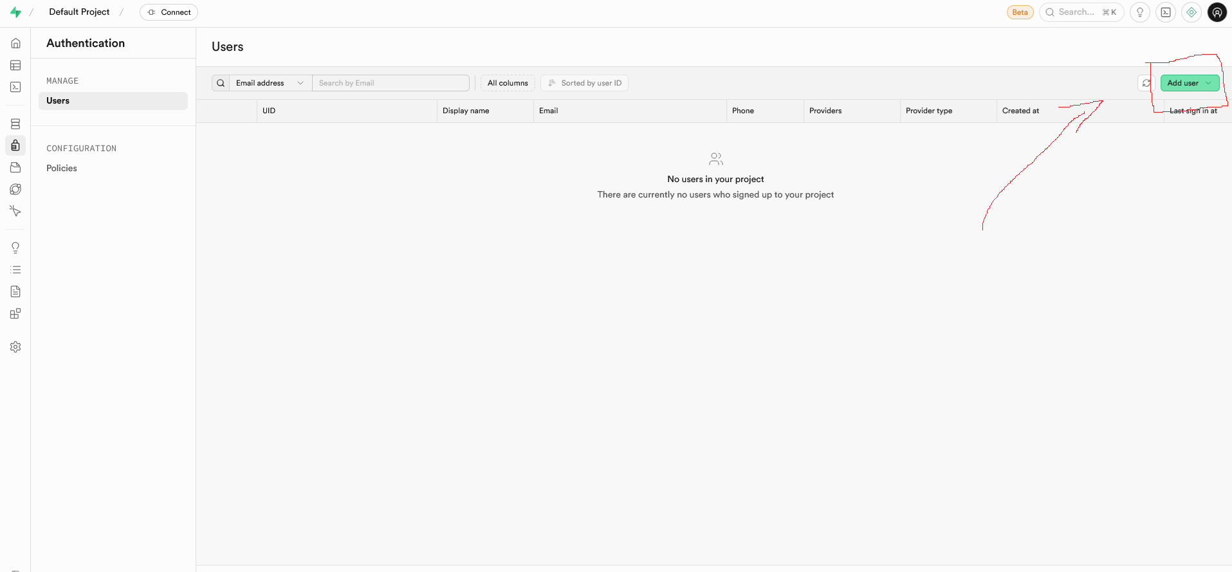Open the Logs list sidebar icon

[x=15, y=270]
